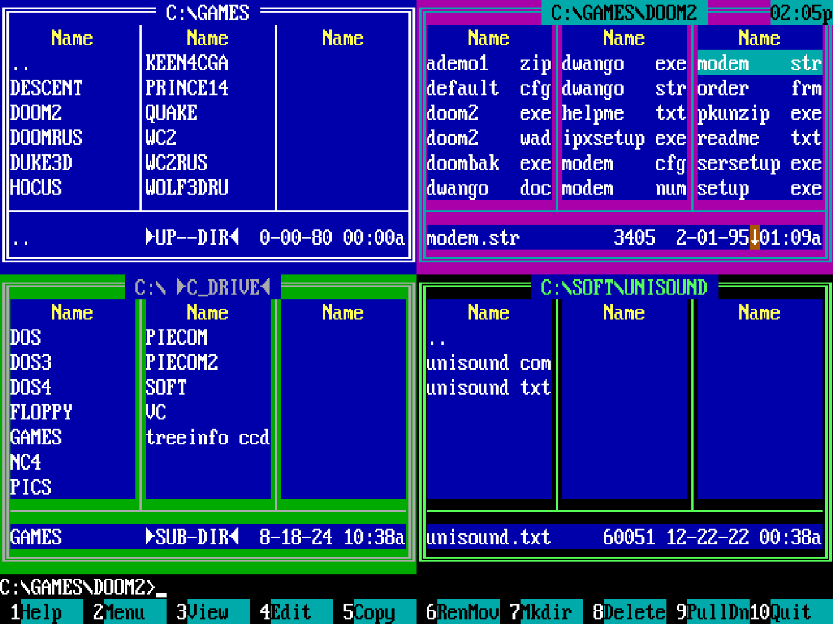Viewport: 833px width, 624px height.
Task: Select DOOMRUS folder in C:\GAMES panel
Action: tap(73, 138)
